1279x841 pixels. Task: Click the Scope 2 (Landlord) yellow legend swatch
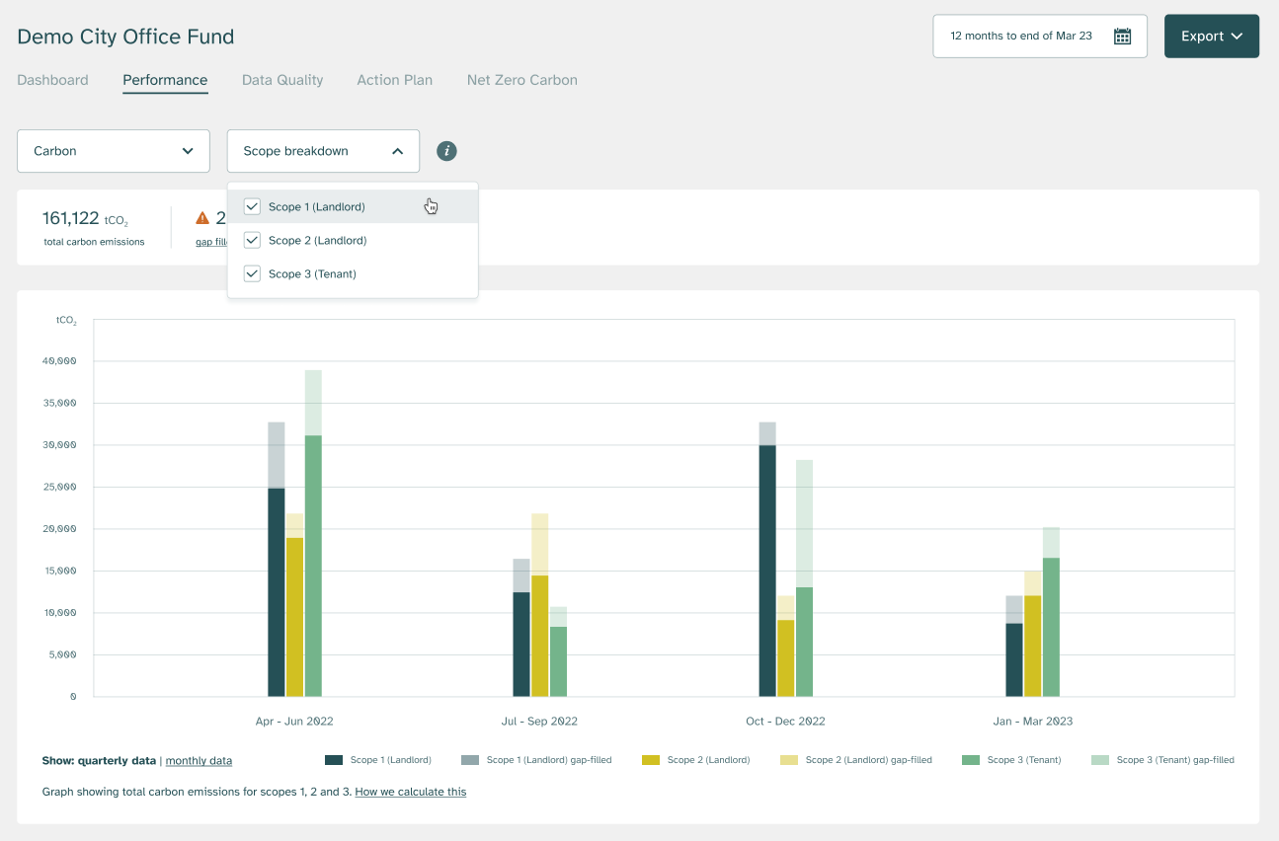(x=650, y=760)
